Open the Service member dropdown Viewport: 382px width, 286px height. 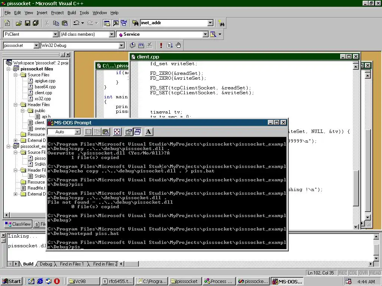(206, 34)
